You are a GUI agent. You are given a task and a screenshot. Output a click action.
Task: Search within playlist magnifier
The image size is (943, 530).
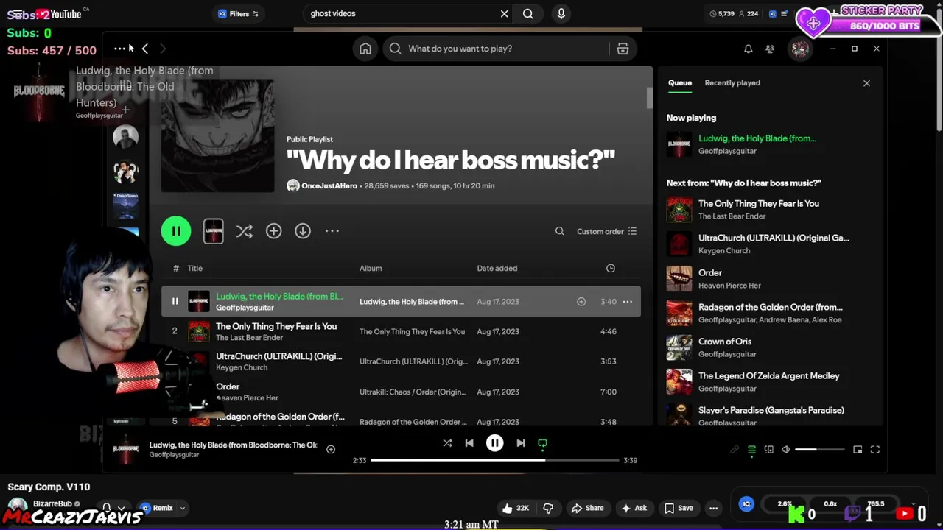560,231
